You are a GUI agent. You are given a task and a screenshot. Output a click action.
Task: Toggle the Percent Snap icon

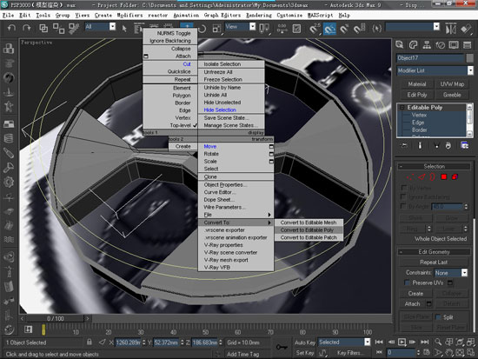[344, 29]
